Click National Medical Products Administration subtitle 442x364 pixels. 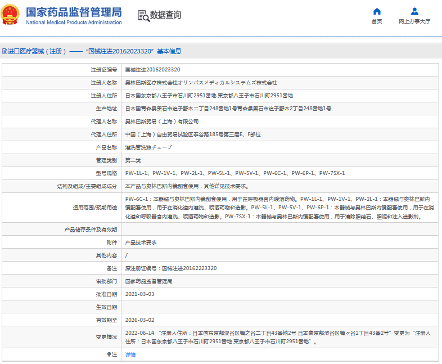[x=74, y=23]
